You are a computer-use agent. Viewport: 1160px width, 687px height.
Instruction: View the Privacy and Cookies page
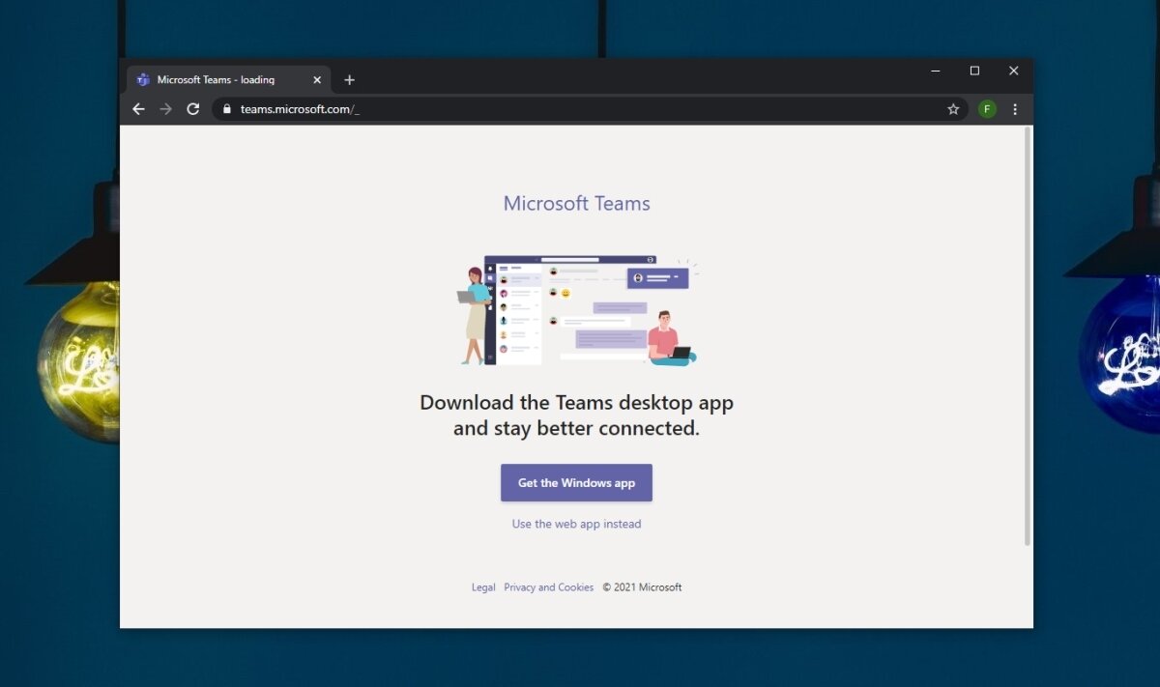point(548,587)
